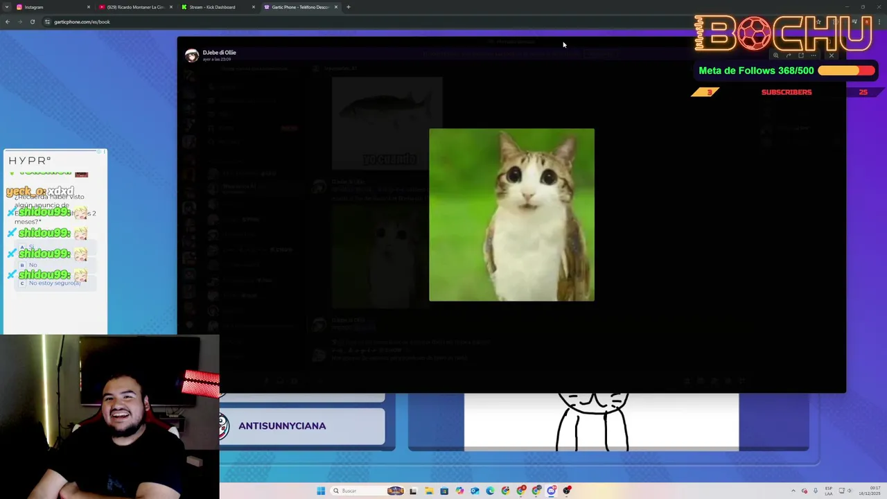This screenshot has width=887, height=499.
Task: Click the DJebe di Ollie username
Action: pos(219,52)
